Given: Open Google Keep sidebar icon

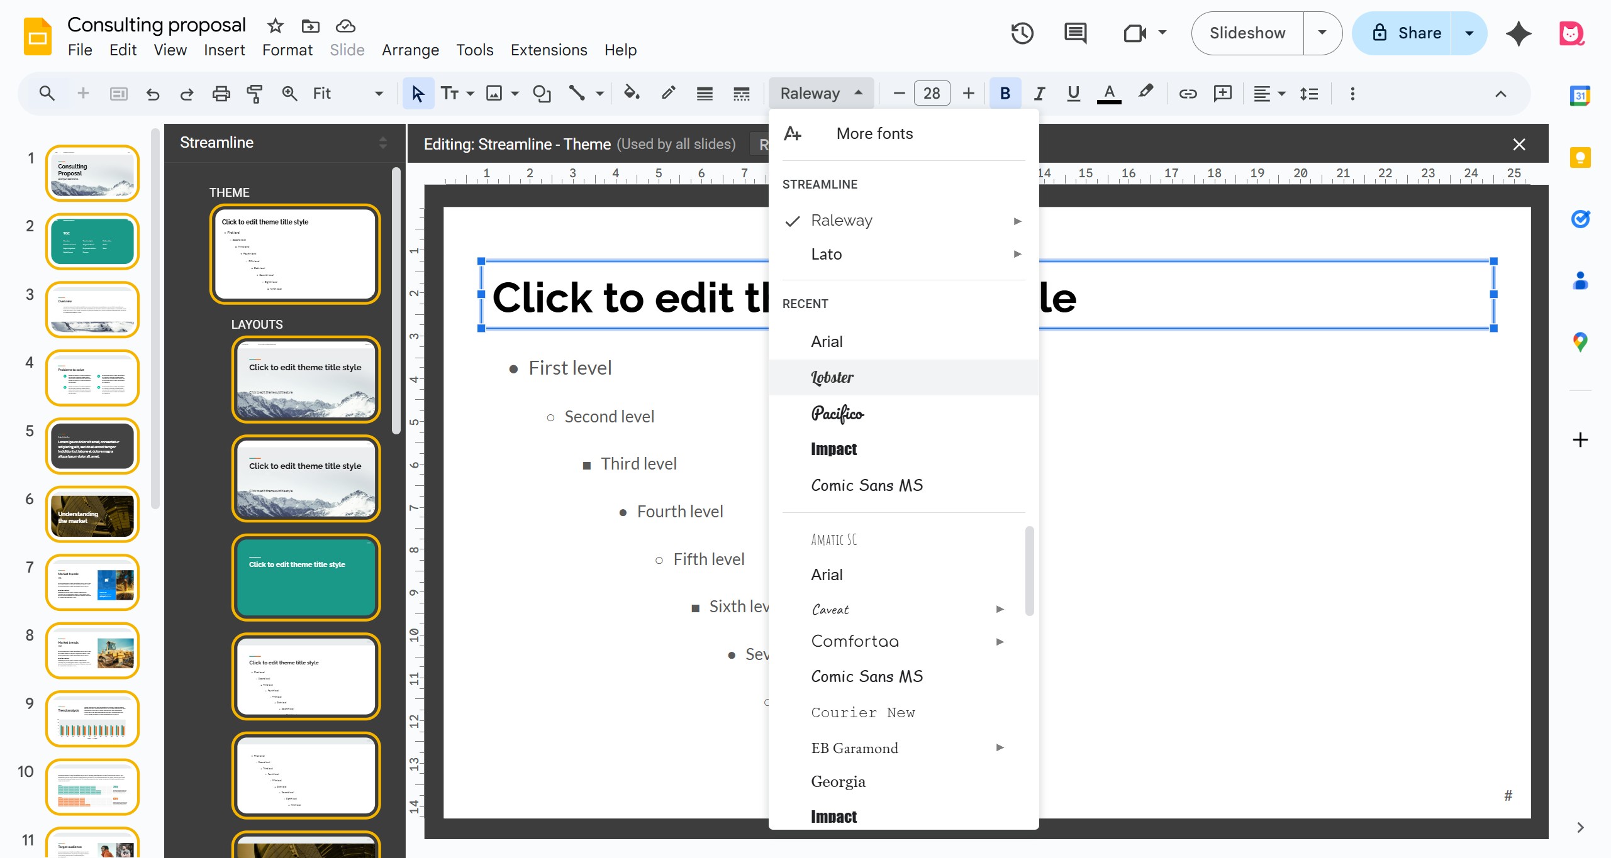Looking at the screenshot, I should point(1580,158).
